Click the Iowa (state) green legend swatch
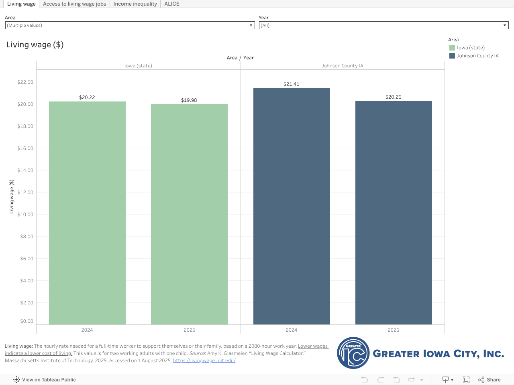Image resolution: width=514 pixels, height=385 pixels. tap(452, 48)
